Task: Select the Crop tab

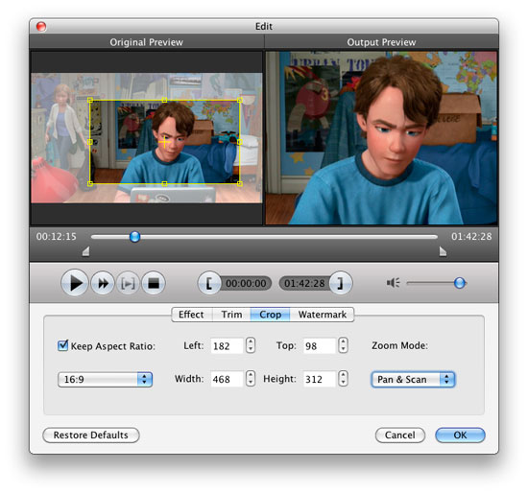Action: [270, 315]
